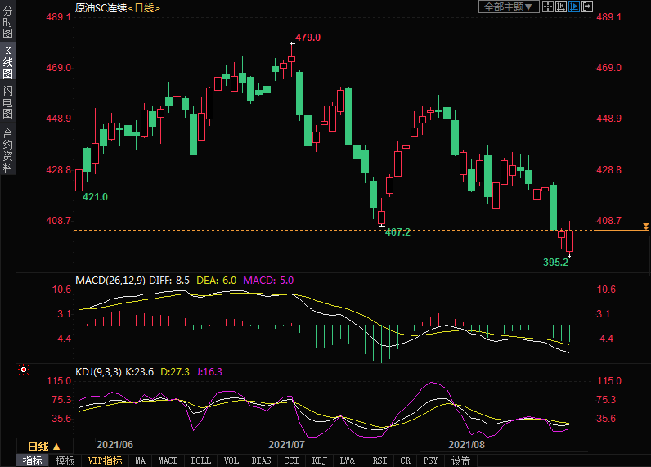651x467 pixels.
Task: Switch to the 模板 tab
Action: pos(65,460)
